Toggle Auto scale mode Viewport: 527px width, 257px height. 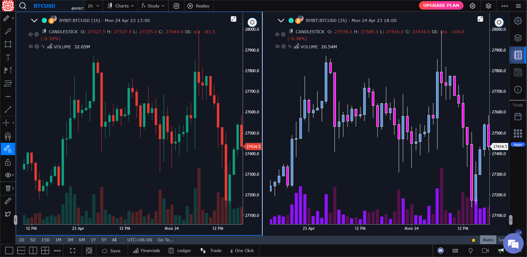488,240
